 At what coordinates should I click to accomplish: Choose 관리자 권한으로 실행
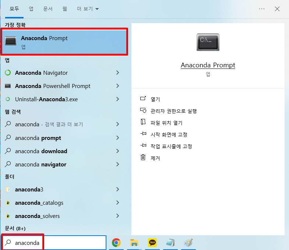pyautogui.click(x=174, y=111)
